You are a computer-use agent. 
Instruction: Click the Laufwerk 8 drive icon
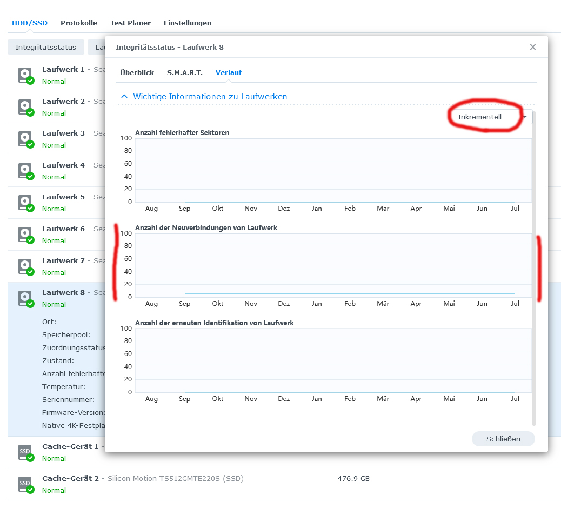coord(26,299)
